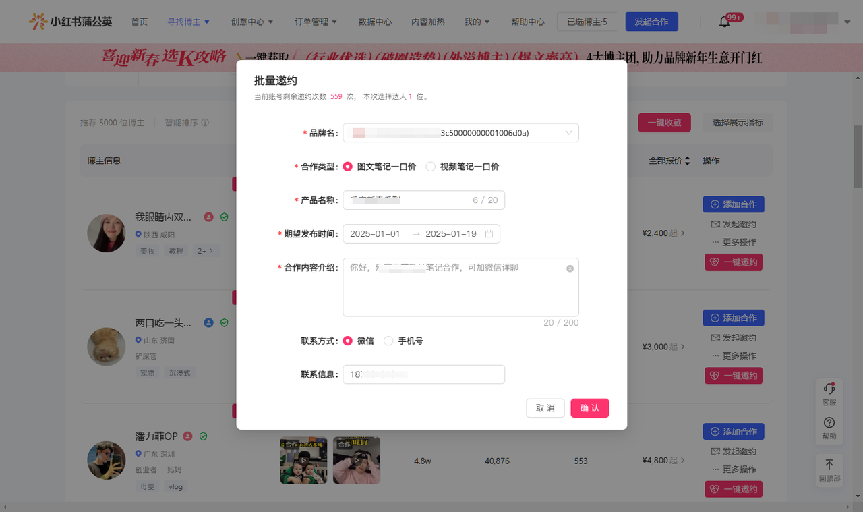Click the info icon beside 智能排序
863x512 pixels.
click(205, 123)
